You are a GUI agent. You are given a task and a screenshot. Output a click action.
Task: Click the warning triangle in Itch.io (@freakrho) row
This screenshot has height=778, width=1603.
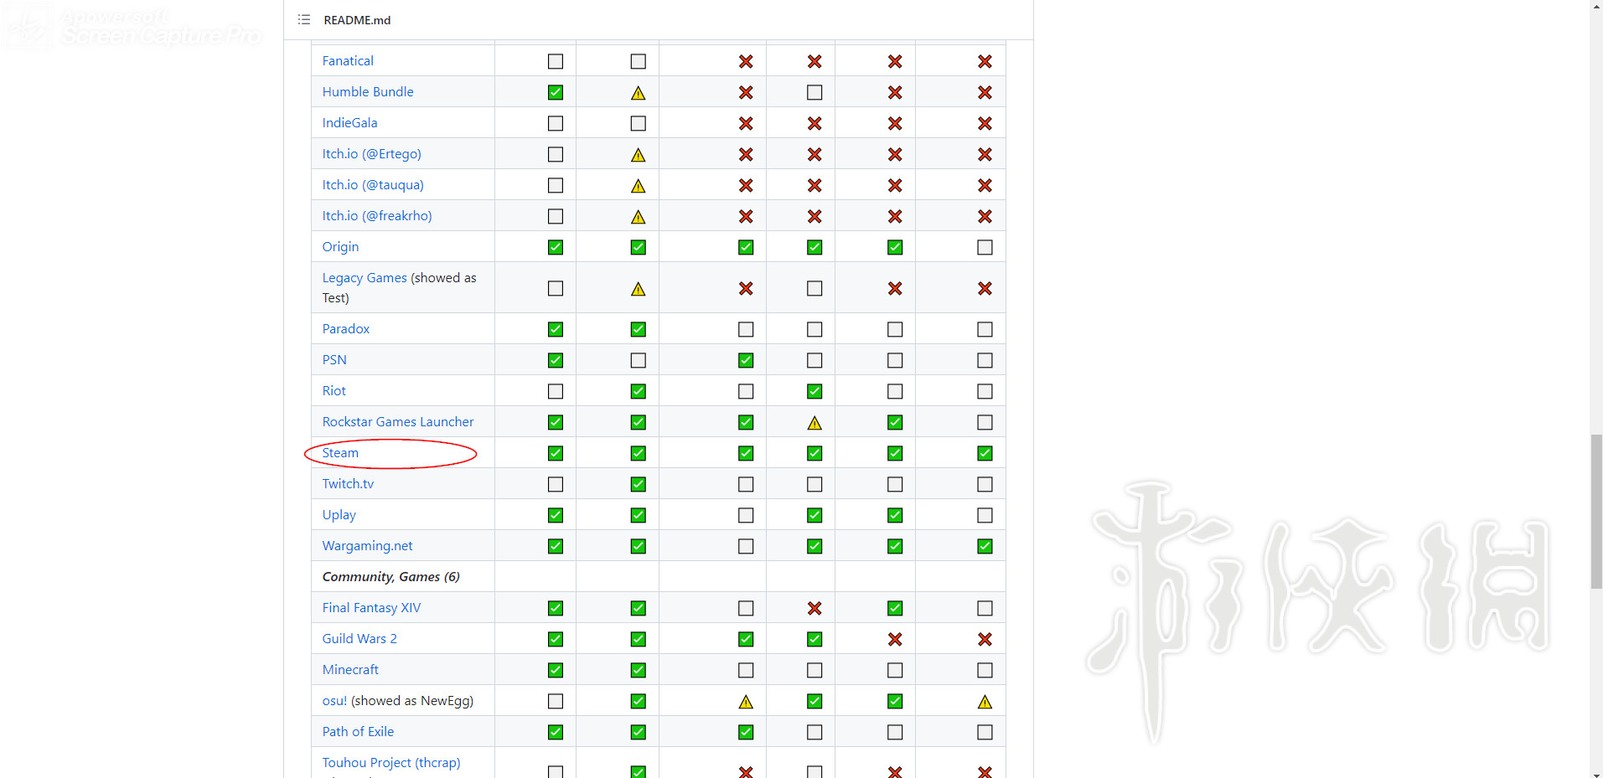tap(639, 216)
